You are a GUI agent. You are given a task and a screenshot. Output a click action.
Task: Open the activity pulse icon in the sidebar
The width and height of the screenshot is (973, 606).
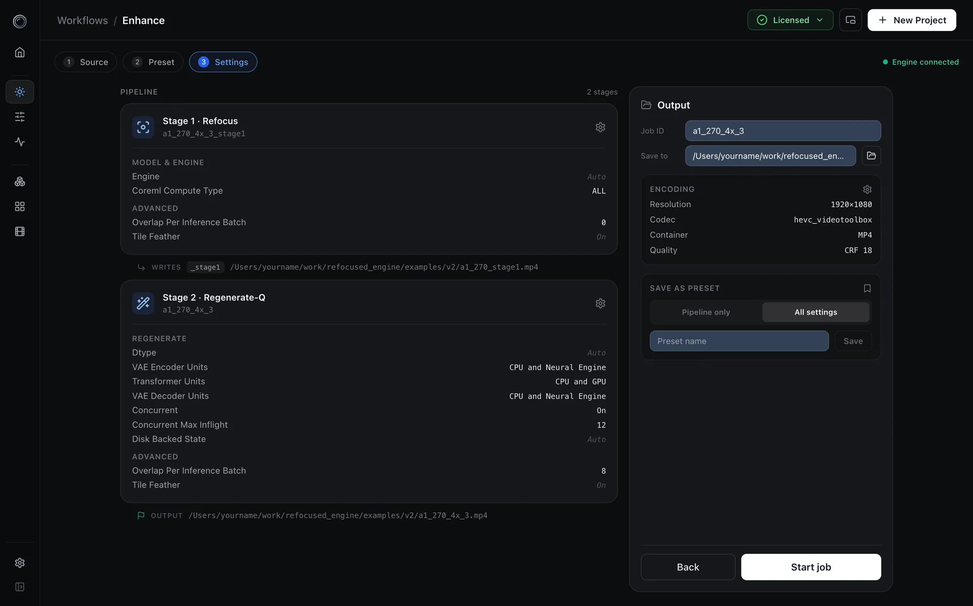pyautogui.click(x=19, y=142)
